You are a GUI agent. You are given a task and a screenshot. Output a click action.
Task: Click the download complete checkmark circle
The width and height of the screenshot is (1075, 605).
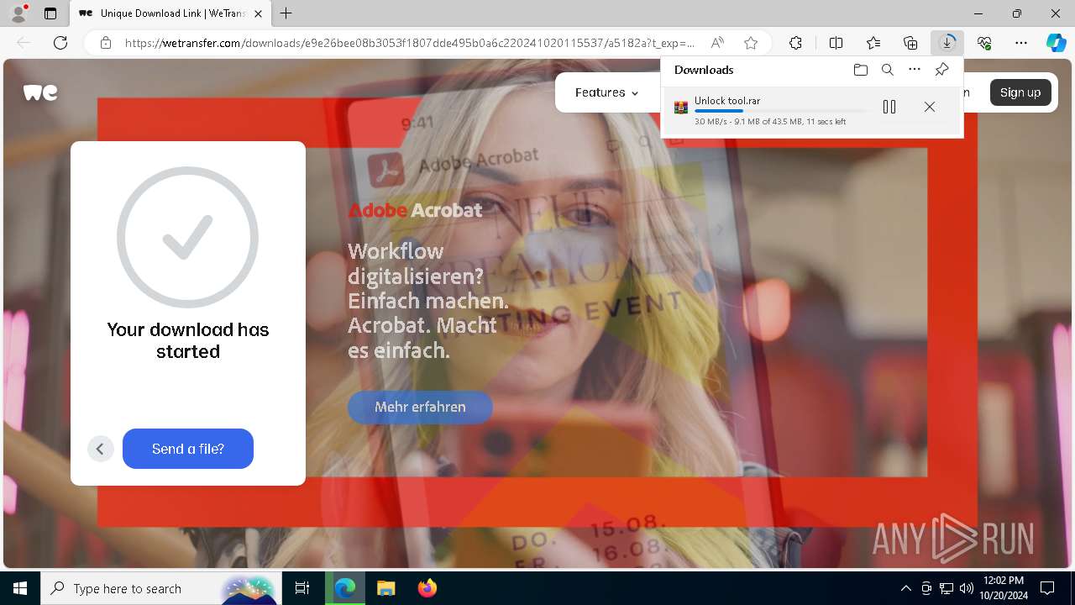(187, 237)
